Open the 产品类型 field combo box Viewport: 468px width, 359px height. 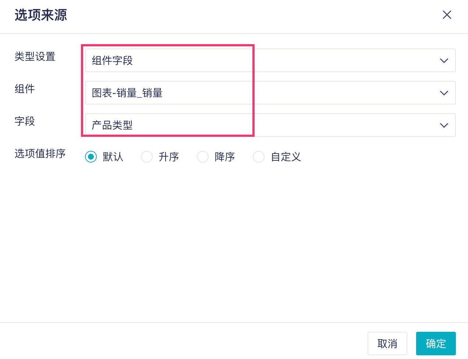(258, 125)
